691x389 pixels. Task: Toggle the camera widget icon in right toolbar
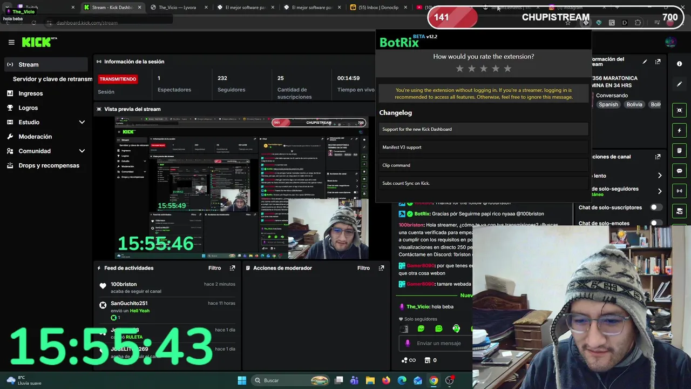coord(679,211)
